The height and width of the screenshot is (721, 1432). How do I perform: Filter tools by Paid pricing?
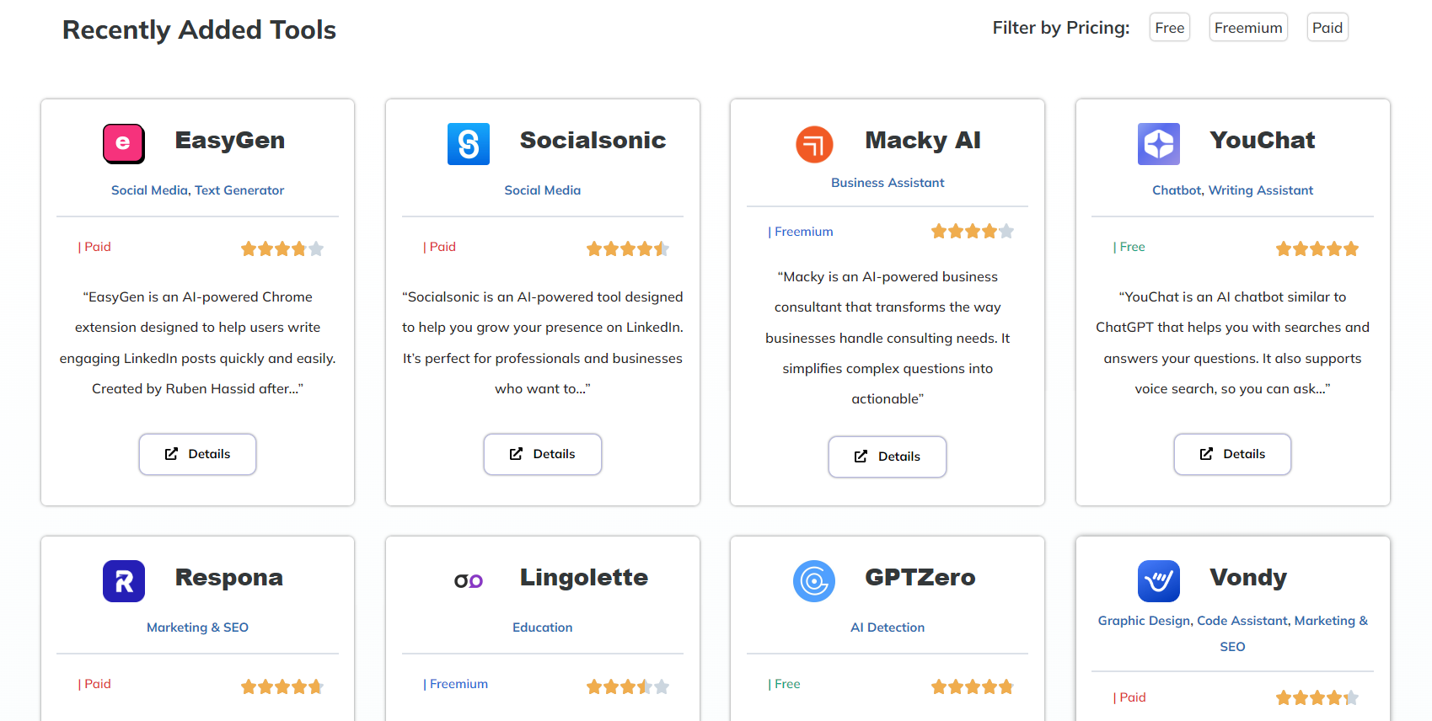pyautogui.click(x=1327, y=28)
